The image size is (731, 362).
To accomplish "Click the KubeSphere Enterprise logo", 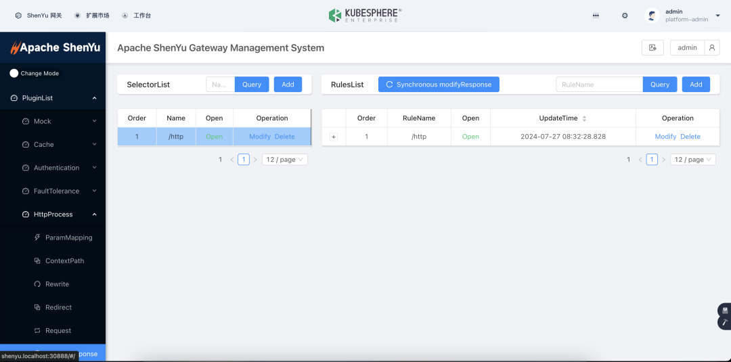I will [365, 16].
